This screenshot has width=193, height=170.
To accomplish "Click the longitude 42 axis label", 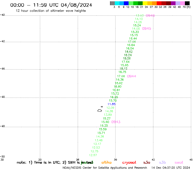I will (153, 160).
